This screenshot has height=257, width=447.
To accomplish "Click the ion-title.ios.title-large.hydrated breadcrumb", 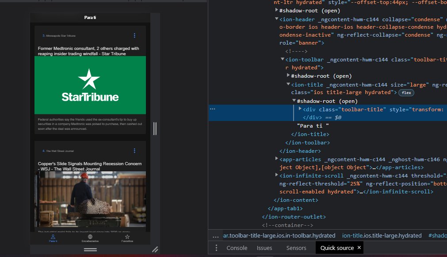I will (382, 236).
